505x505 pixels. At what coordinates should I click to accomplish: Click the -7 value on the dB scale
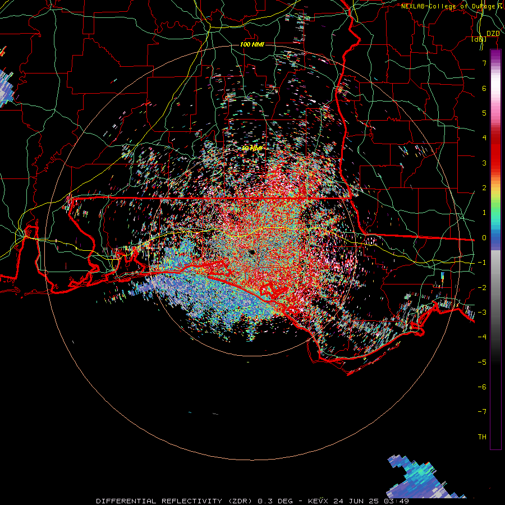482,412
